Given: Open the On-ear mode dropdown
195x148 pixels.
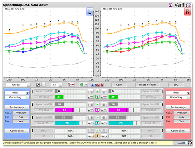Looking at the screenshot, I should click(x=18, y=85).
